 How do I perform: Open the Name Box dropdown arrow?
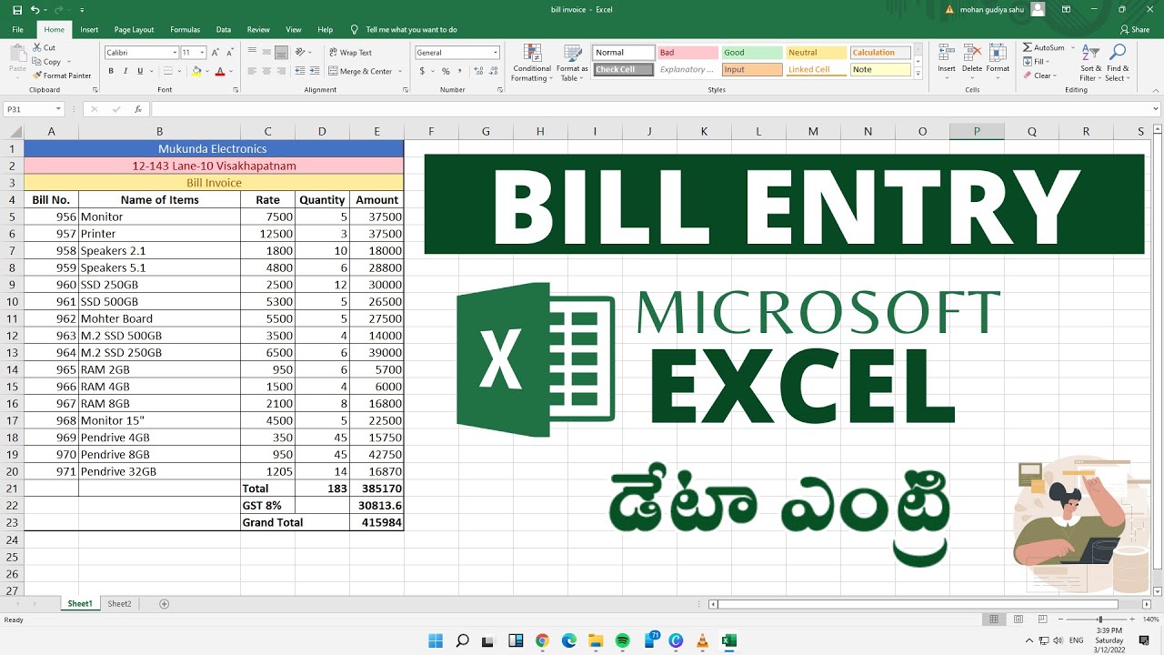(x=58, y=109)
